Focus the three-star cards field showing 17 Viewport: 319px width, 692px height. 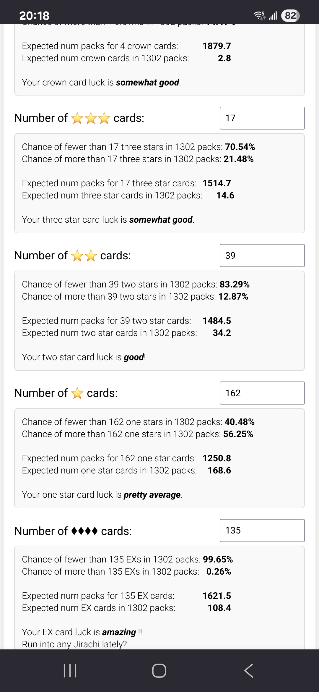pyautogui.click(x=262, y=118)
